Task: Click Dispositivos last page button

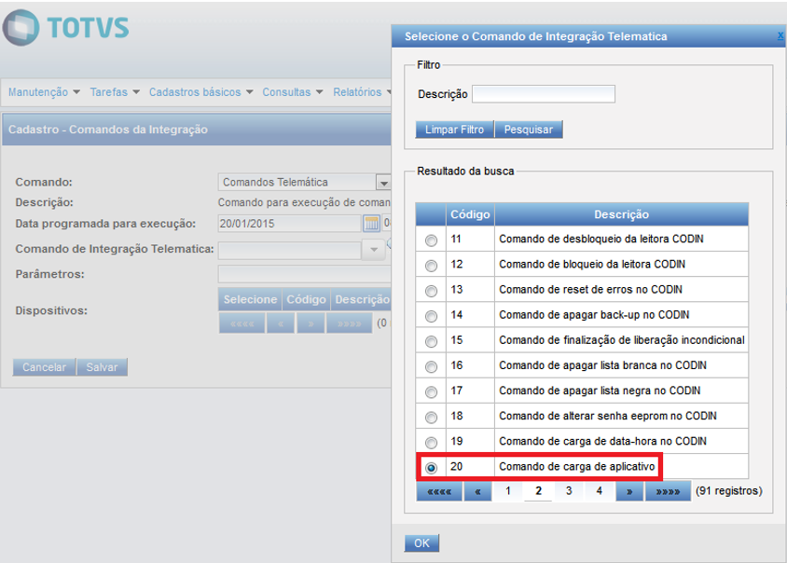Action: click(x=350, y=323)
